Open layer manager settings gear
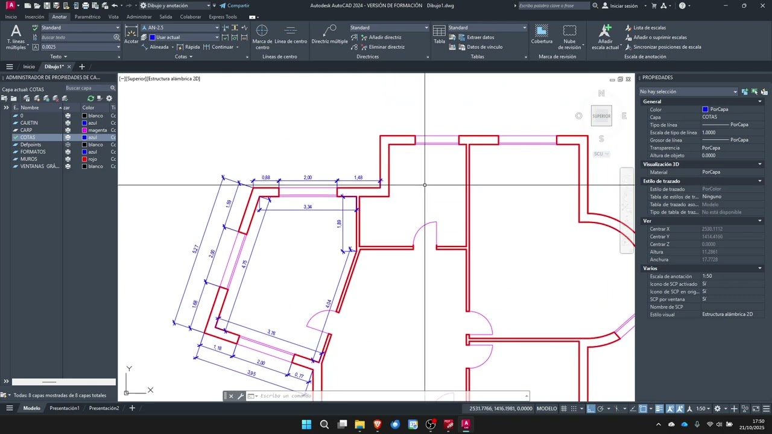The height and width of the screenshot is (434, 772). tap(109, 98)
